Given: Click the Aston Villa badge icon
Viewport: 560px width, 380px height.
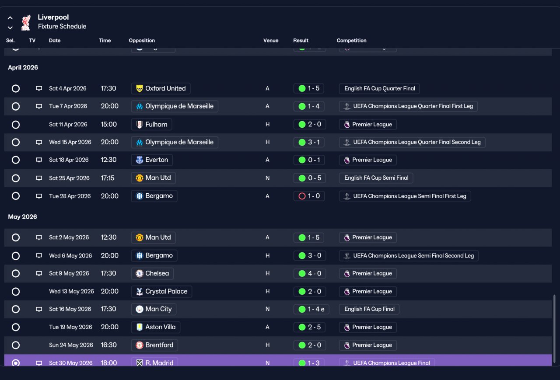Looking at the screenshot, I should coord(140,327).
